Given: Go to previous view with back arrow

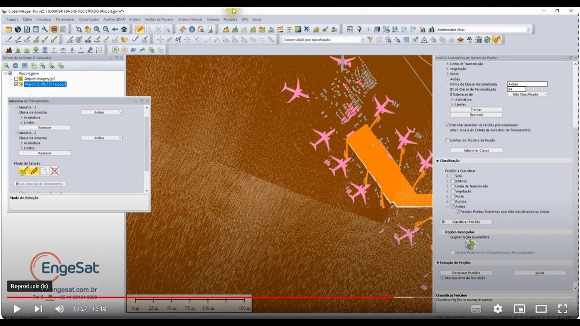Looking at the screenshot, I should (x=115, y=29).
